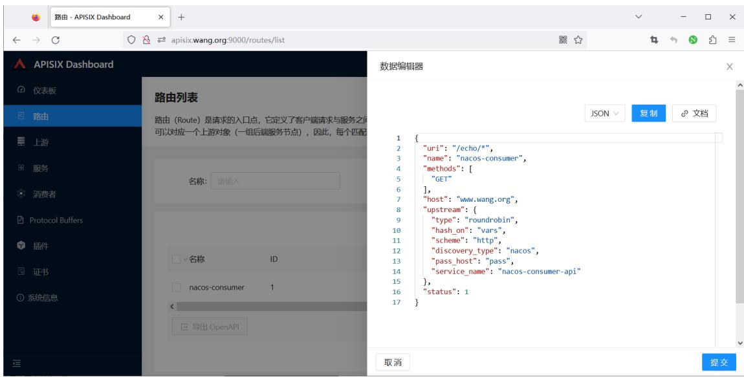Click the 复制 copy button
The image size is (744, 377).
pyautogui.click(x=649, y=113)
